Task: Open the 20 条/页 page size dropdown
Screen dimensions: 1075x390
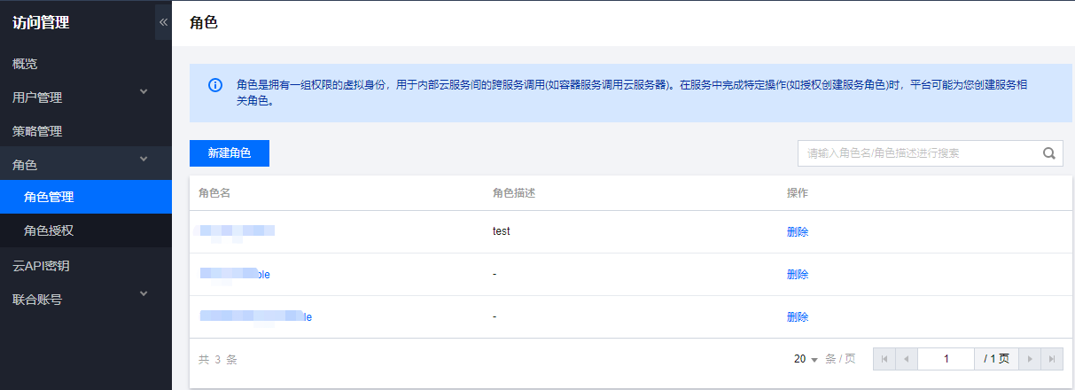Action: tap(806, 359)
